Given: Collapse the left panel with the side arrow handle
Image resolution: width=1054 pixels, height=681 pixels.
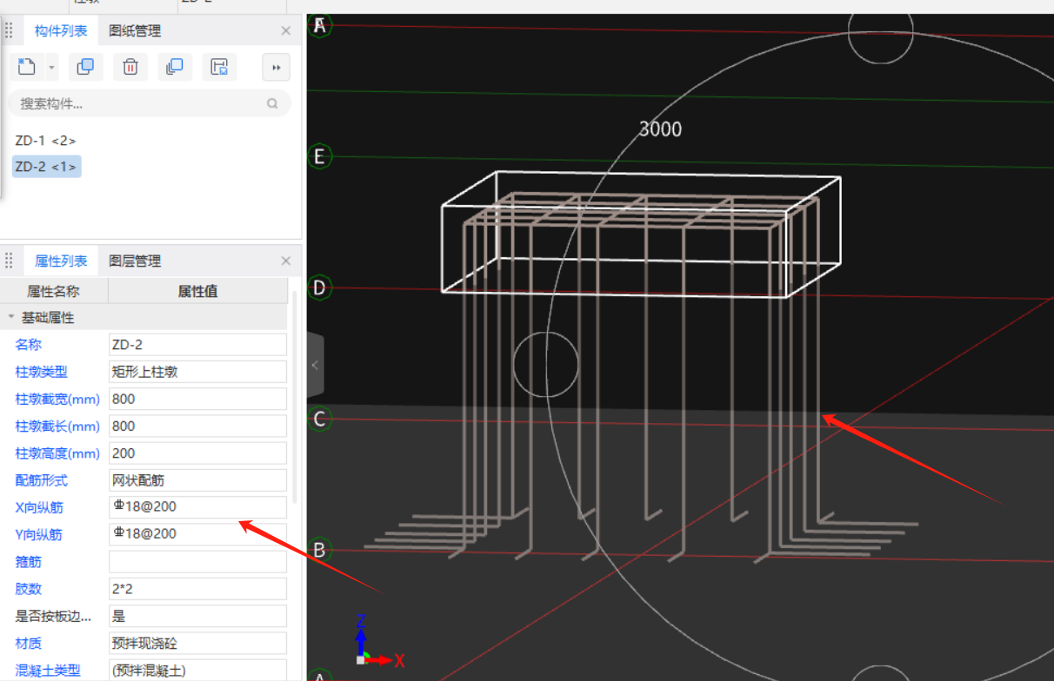Looking at the screenshot, I should point(316,365).
